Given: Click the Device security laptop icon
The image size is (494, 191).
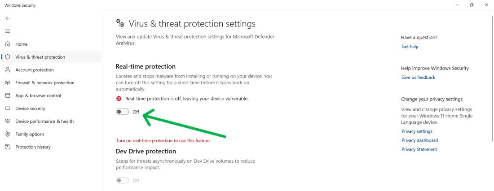Looking at the screenshot, I should tap(7, 109).
